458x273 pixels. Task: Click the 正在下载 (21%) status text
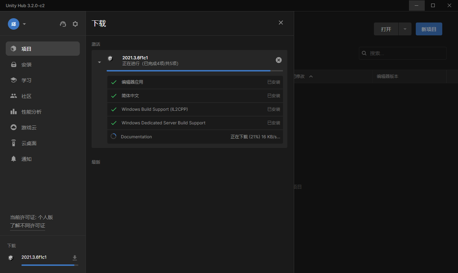[x=255, y=137]
